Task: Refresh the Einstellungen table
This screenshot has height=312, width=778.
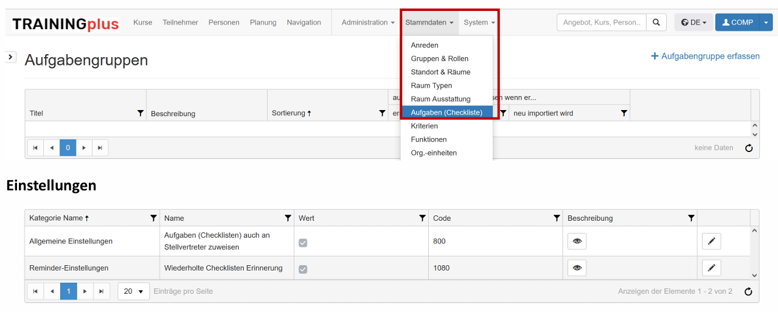Action: pos(749,291)
